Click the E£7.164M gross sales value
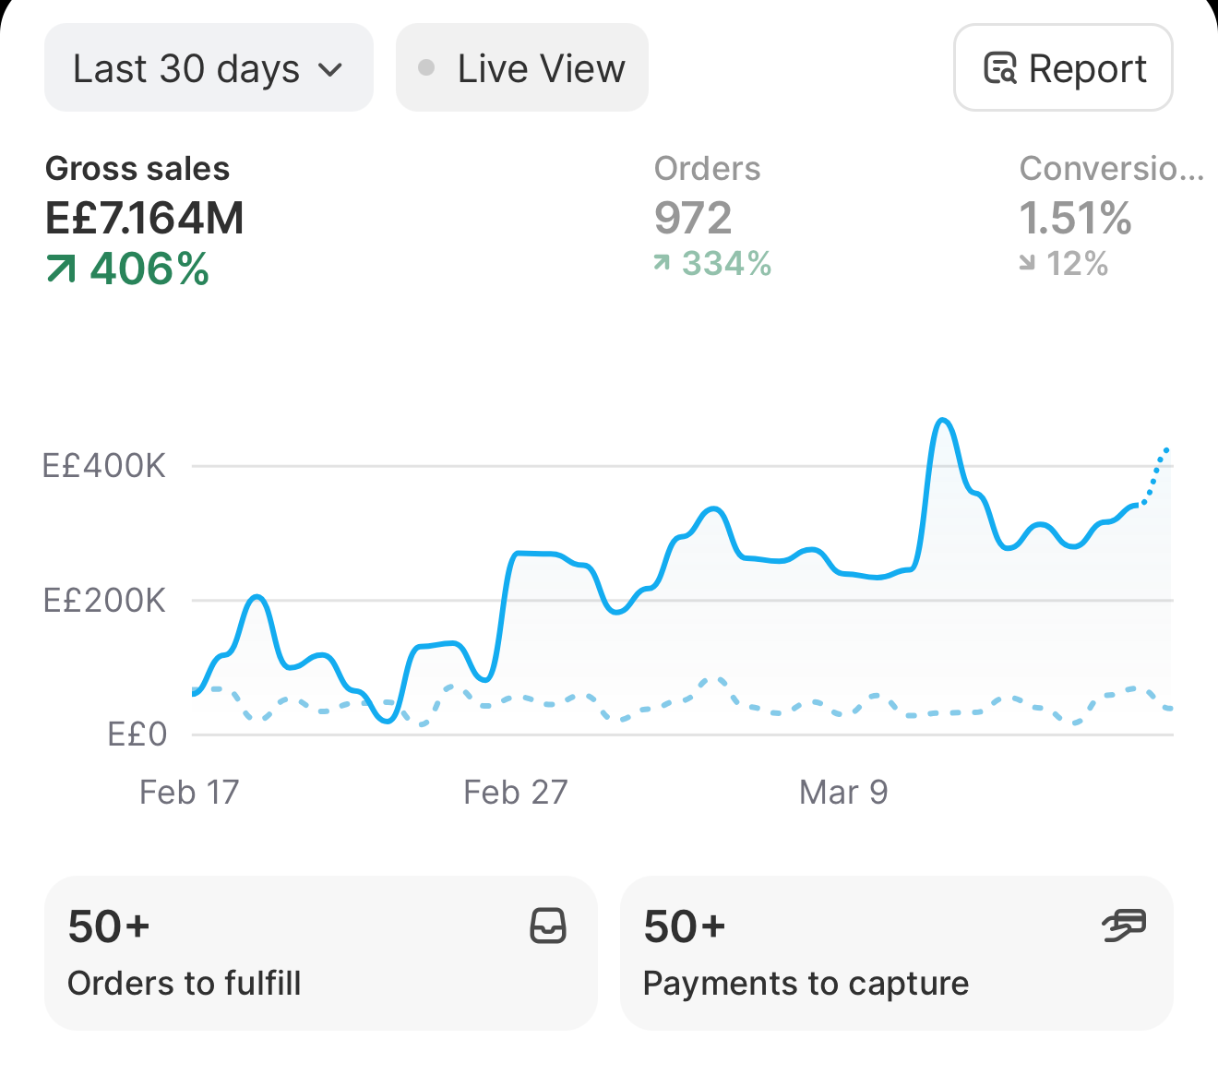1218x1075 pixels. click(x=145, y=219)
